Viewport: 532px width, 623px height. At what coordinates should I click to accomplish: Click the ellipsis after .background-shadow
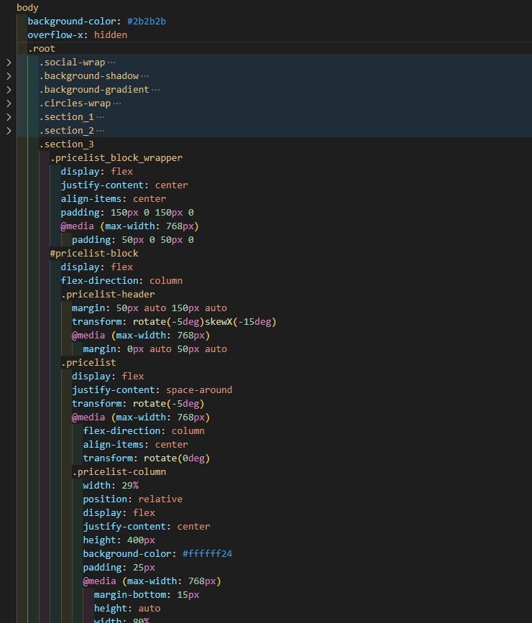point(145,76)
